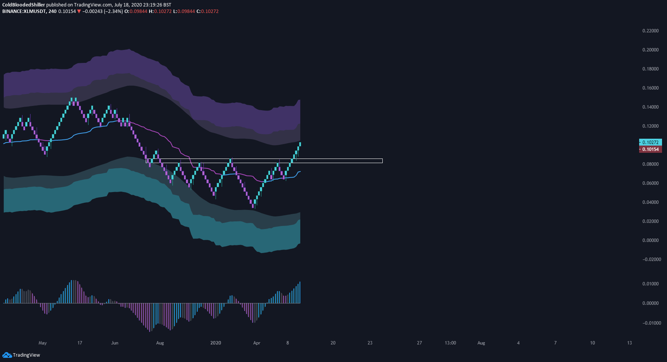Screen dimensions: 667x362
Task: Click the 0.06000 price axis label
Action: [651, 183]
